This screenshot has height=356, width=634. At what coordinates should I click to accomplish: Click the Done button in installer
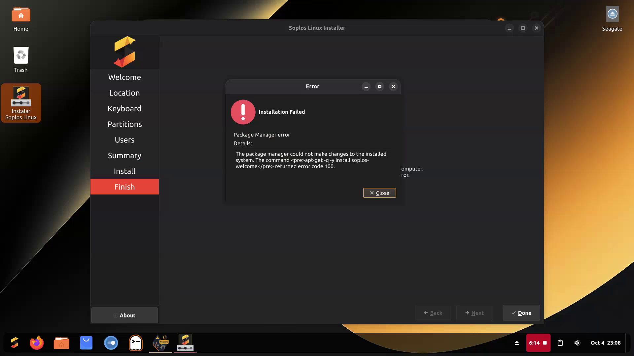521,313
